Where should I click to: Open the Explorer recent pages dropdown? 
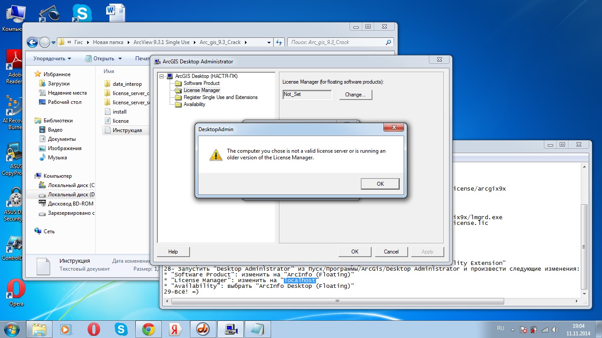pos(54,43)
